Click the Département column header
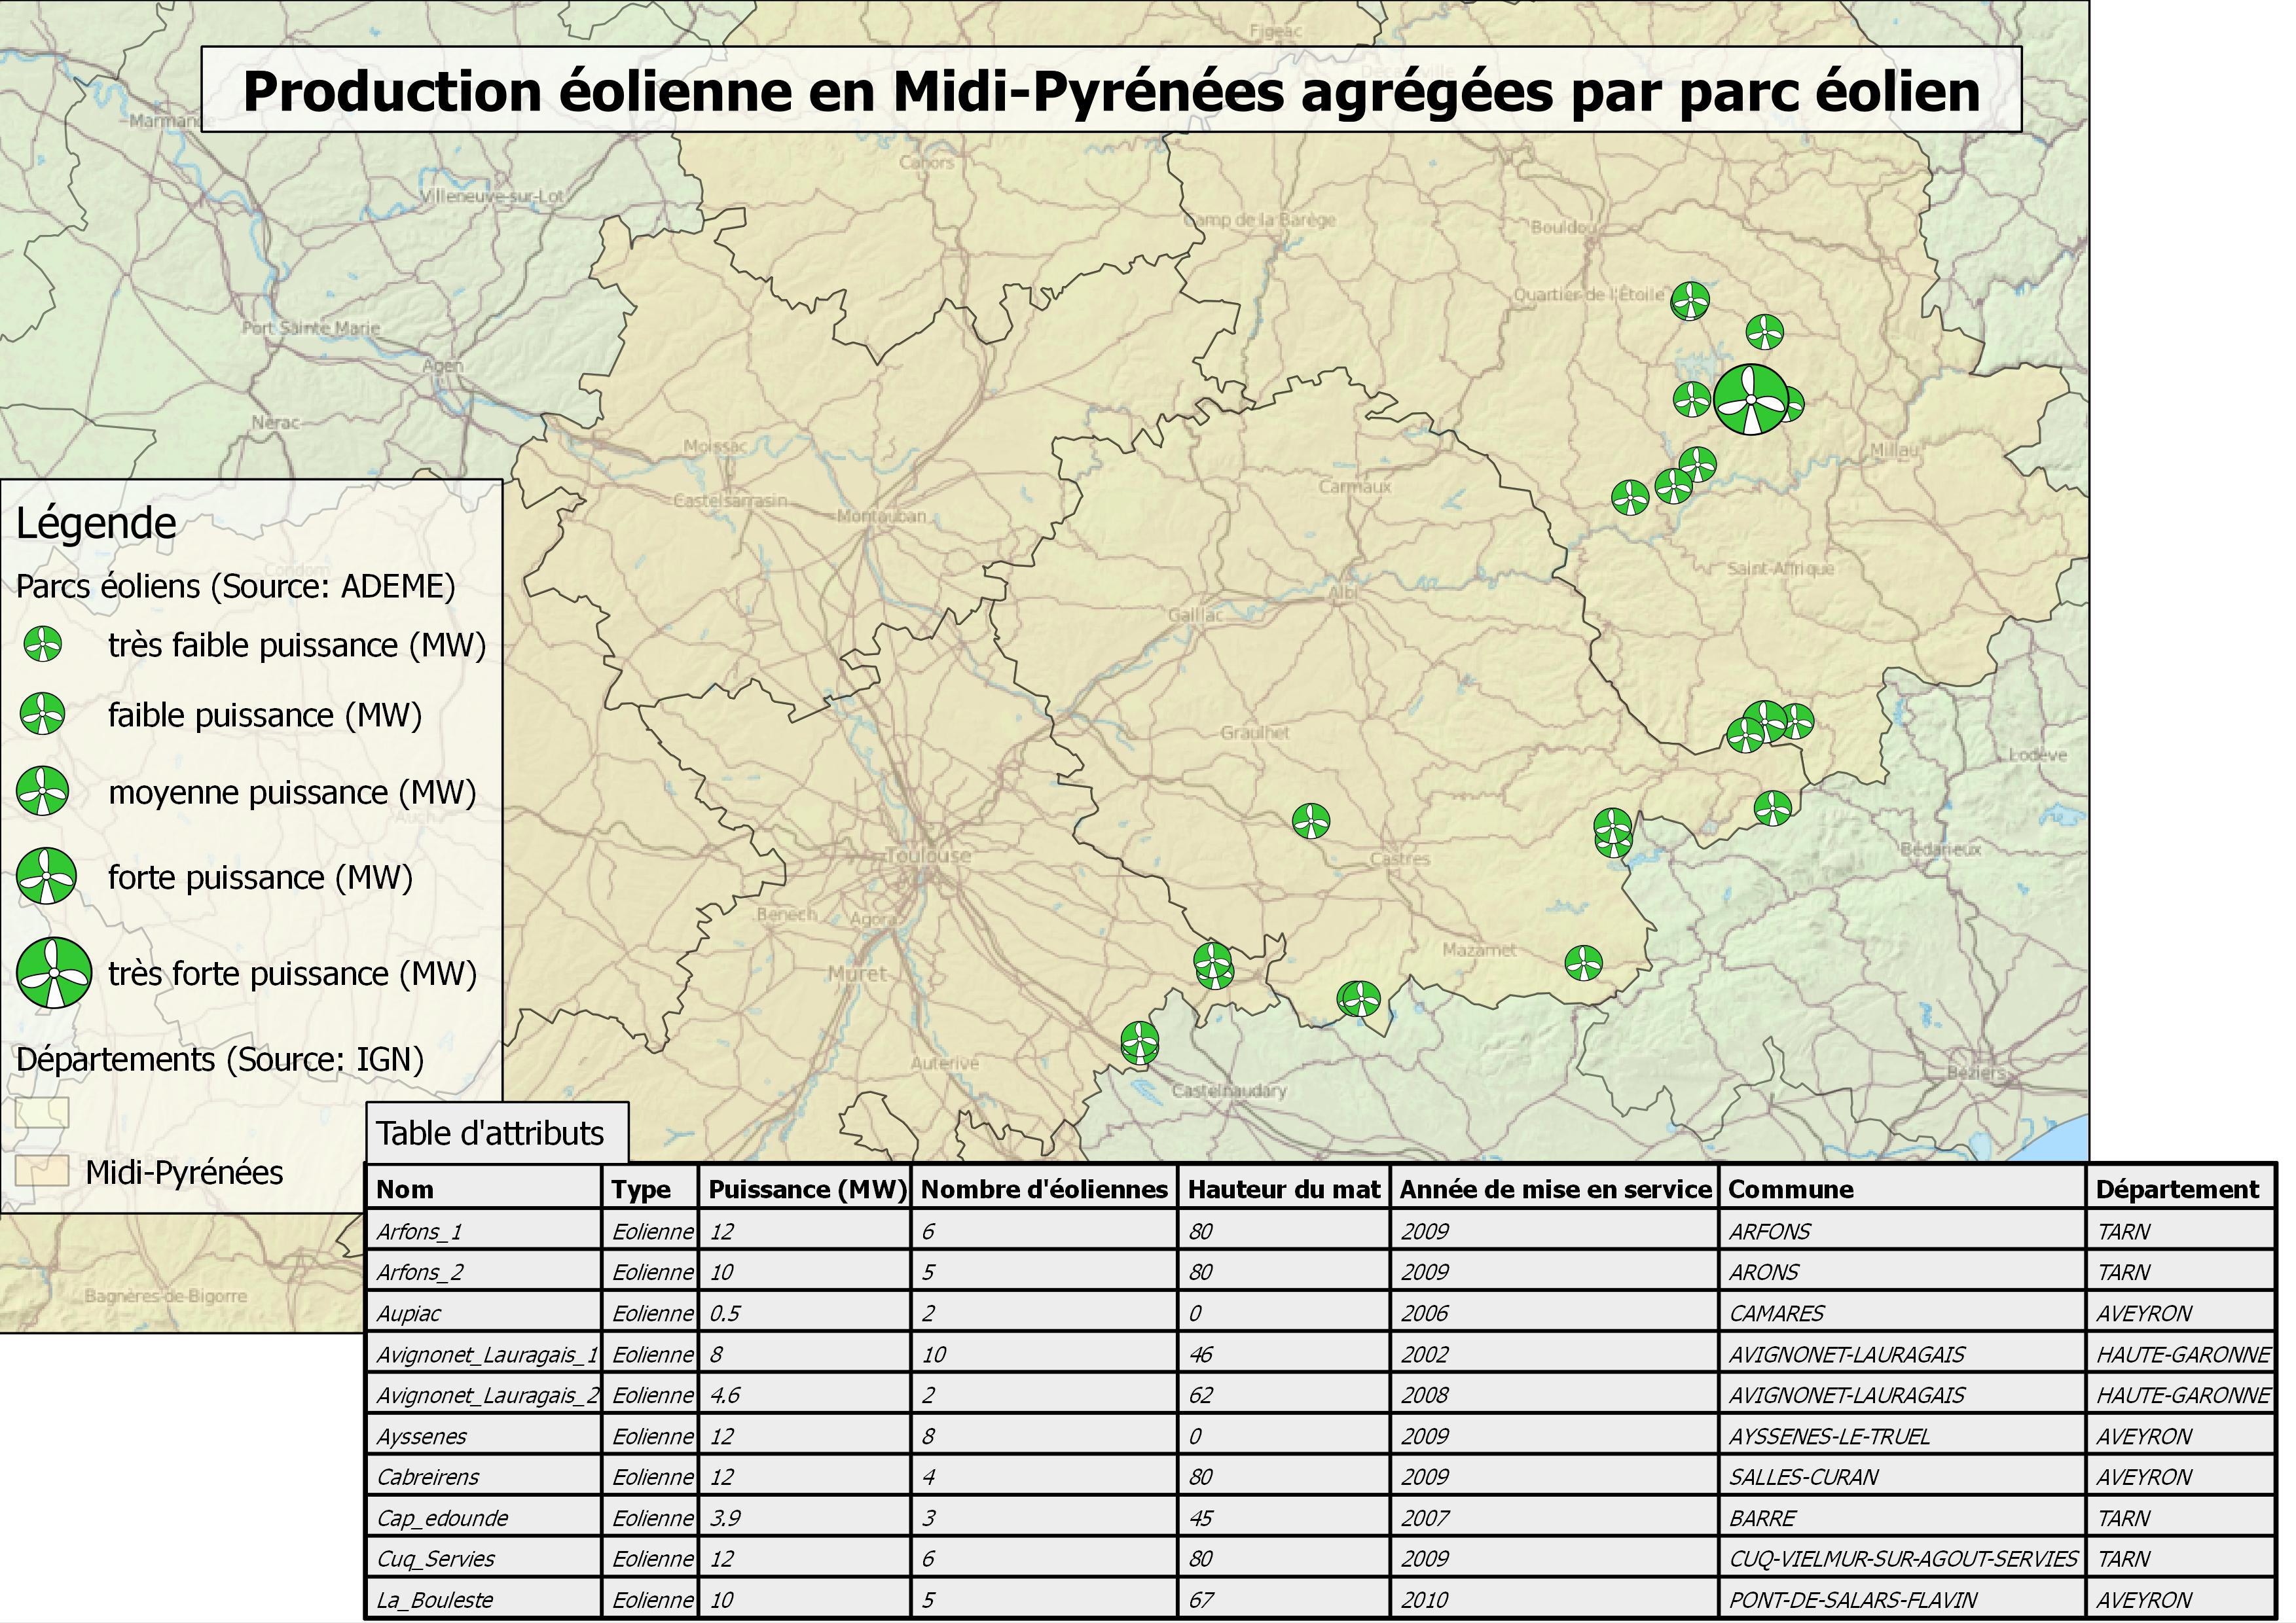 pos(2178,1189)
